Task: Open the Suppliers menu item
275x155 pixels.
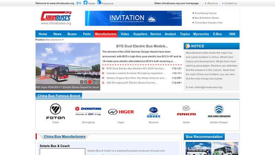Action: (140, 34)
